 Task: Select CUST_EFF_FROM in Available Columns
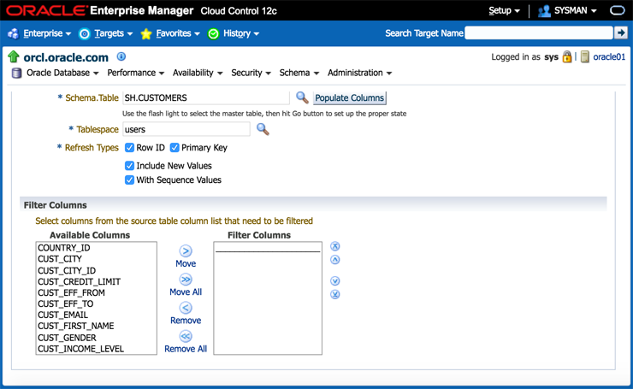coord(96,292)
